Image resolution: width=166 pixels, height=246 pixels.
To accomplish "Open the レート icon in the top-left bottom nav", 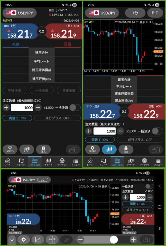I will point(8,162).
